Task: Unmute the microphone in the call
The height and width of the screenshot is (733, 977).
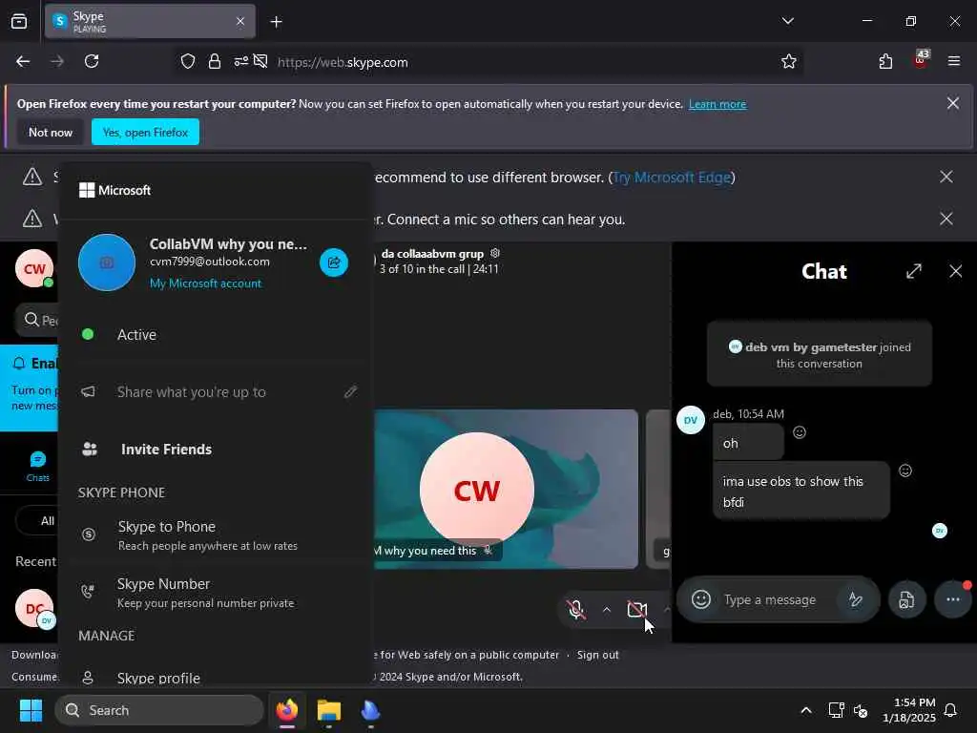Action: click(577, 609)
